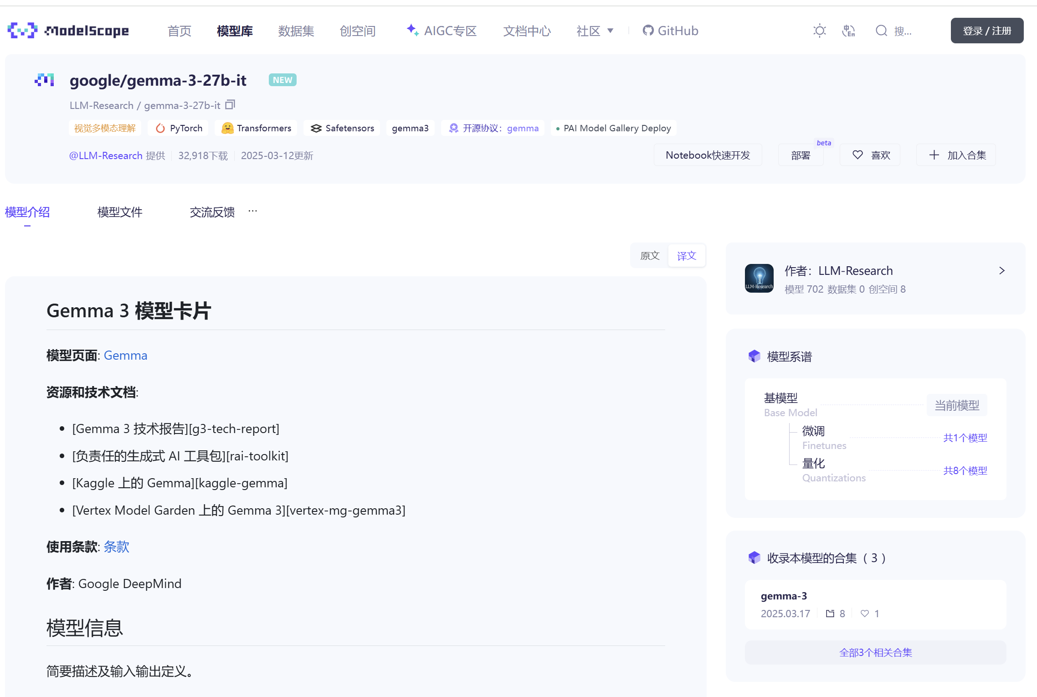Open 全部3个相关合集 link
Screen dimensions: 1037x697
(875, 652)
